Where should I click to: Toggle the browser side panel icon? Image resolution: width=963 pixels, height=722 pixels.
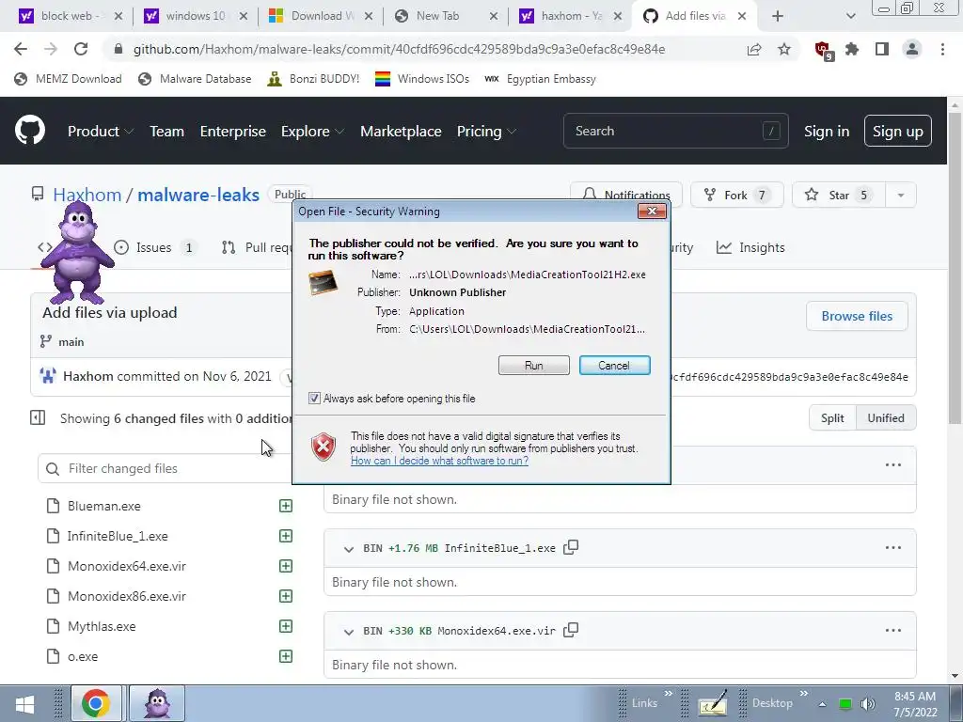pyautogui.click(x=882, y=49)
